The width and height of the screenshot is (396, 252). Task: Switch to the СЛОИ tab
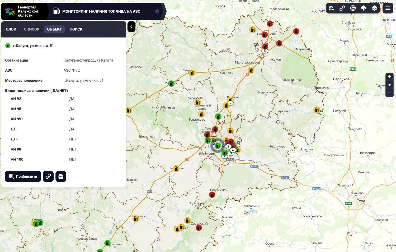tap(11, 29)
